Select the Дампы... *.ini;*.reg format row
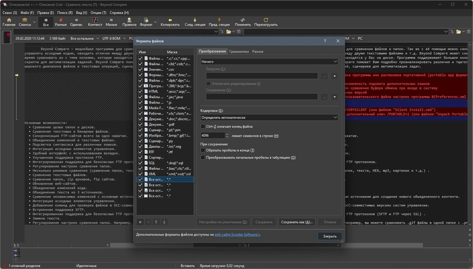The image size is (473, 269). [165, 146]
